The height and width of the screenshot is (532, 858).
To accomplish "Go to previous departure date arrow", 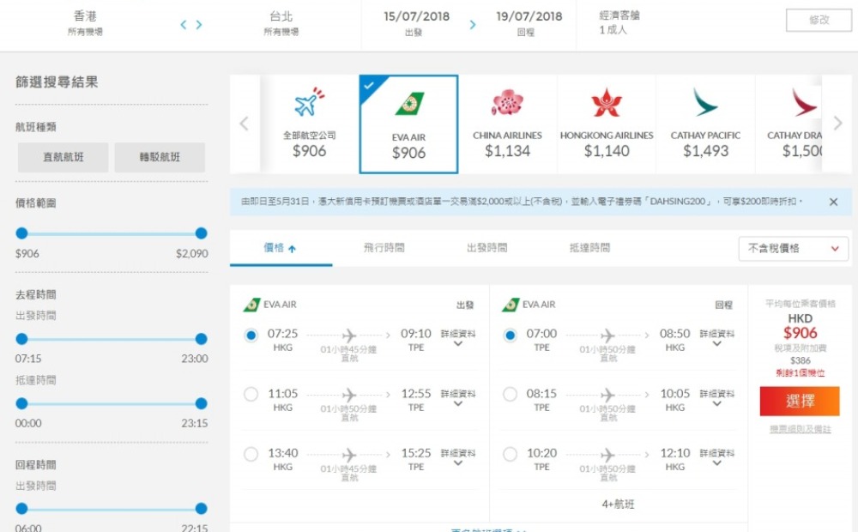I will pyautogui.click(x=184, y=25).
